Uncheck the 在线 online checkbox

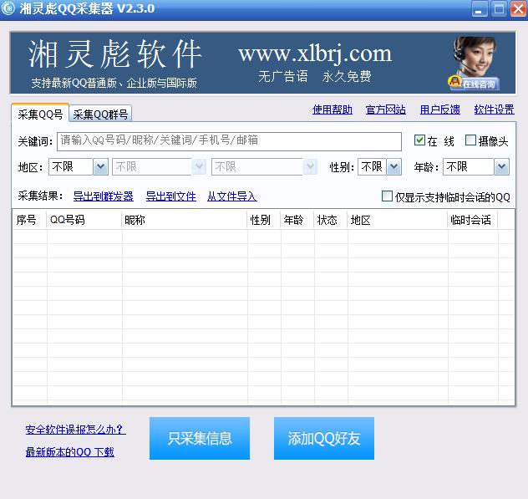pos(419,140)
